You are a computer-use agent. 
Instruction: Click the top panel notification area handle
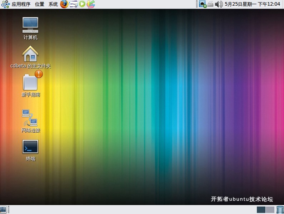(x=197, y=4)
